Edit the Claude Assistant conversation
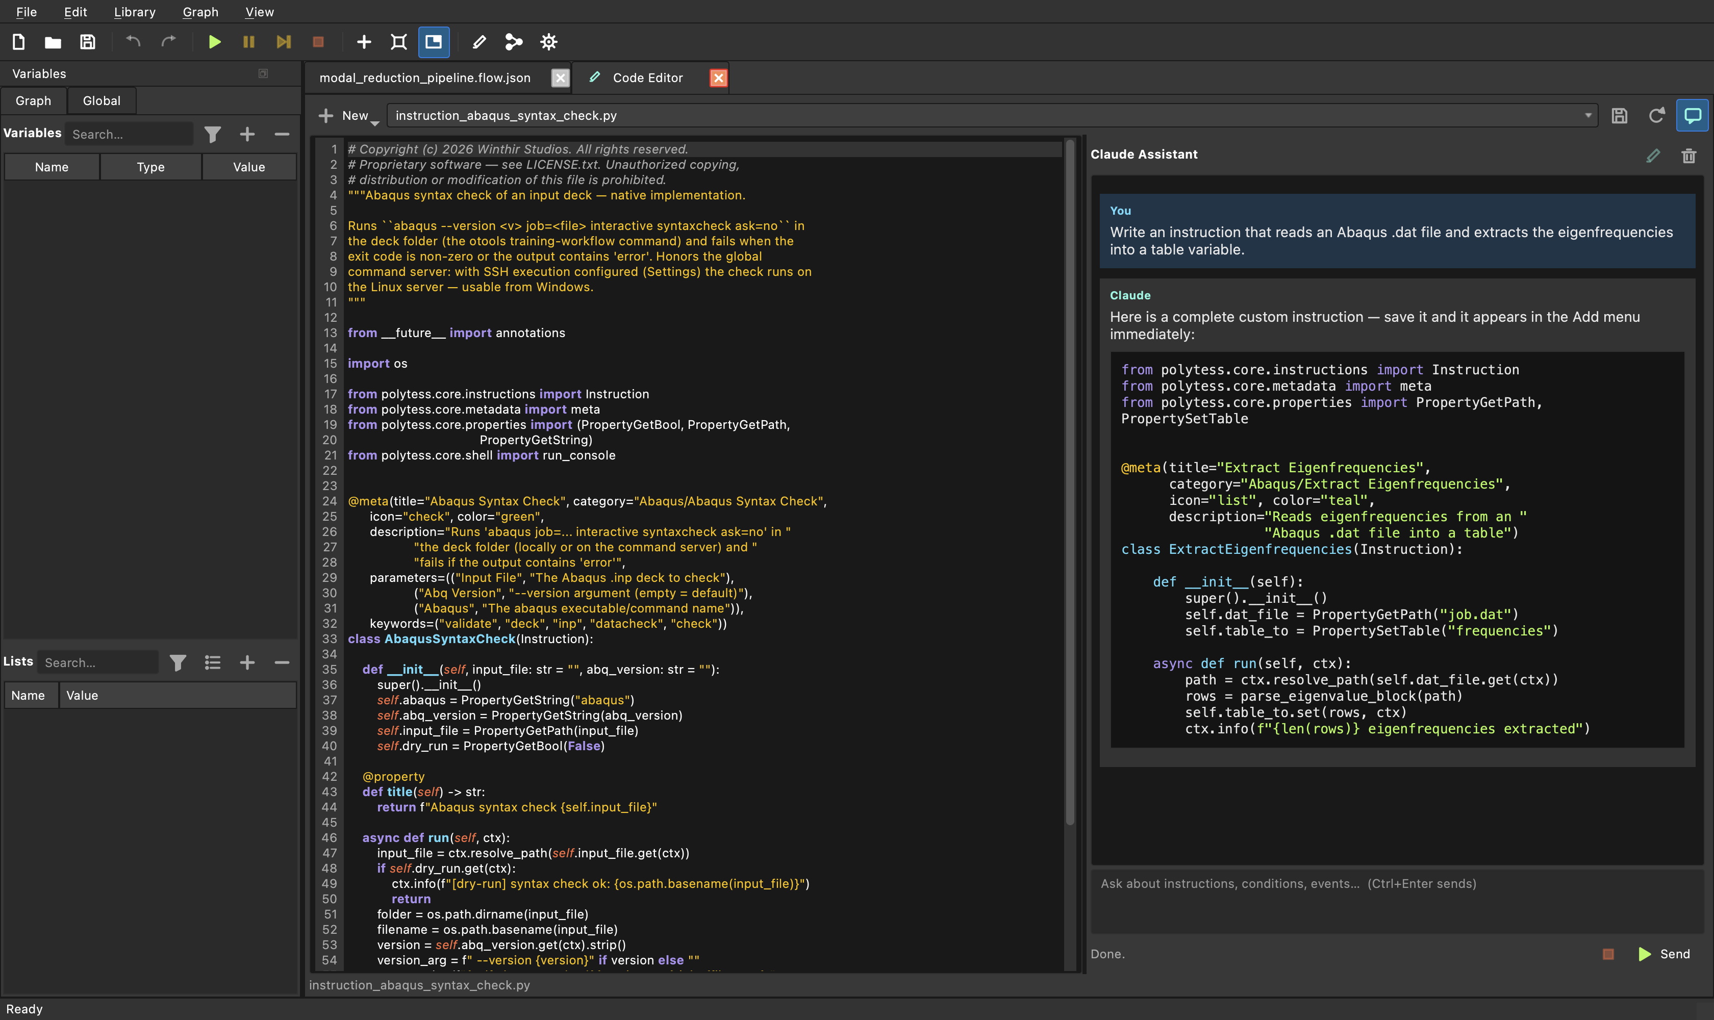1714x1020 pixels. tap(1653, 156)
